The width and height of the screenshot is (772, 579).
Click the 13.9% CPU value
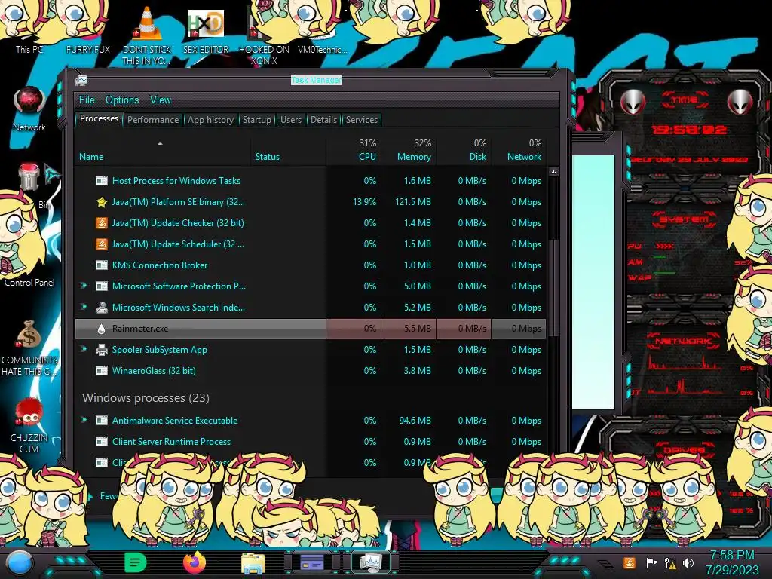364,202
